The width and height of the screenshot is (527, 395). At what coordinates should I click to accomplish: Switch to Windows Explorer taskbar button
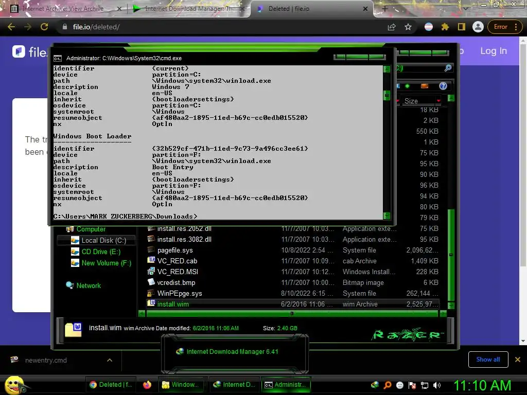(181, 385)
